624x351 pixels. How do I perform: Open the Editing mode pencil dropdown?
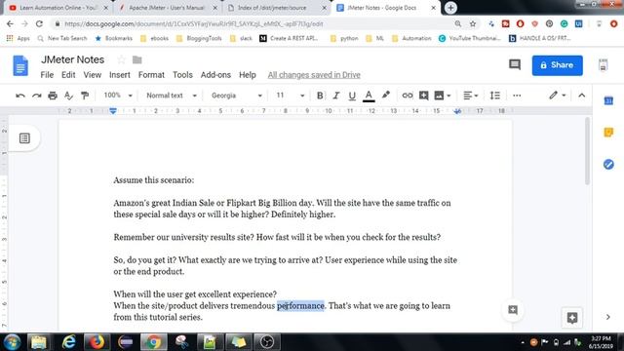coord(557,96)
